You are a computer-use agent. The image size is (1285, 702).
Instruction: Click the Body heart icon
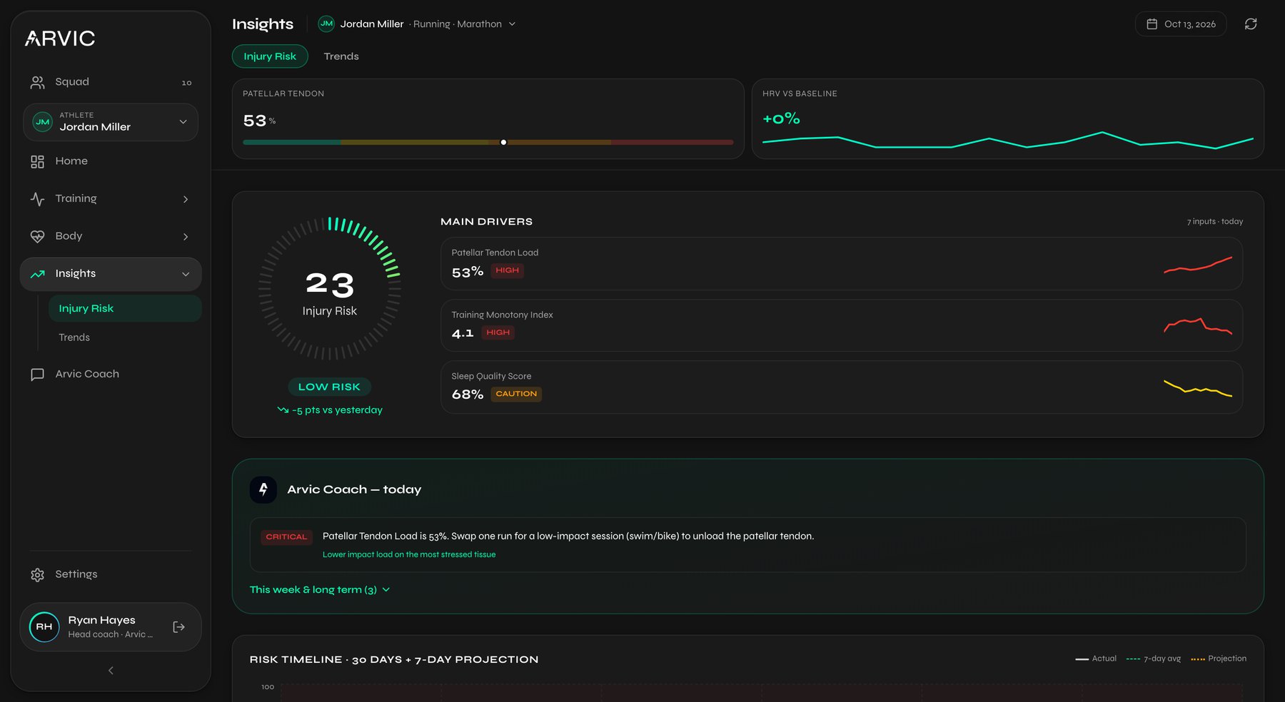(37, 236)
